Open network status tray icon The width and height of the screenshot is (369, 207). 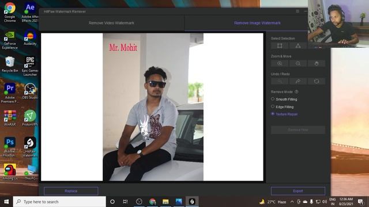coord(318,202)
